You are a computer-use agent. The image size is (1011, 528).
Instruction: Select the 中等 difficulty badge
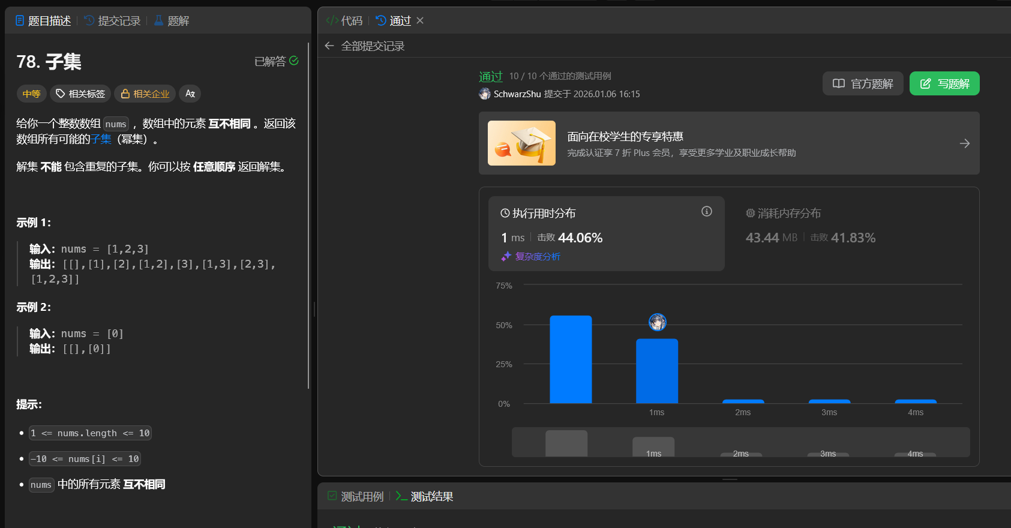pos(31,94)
